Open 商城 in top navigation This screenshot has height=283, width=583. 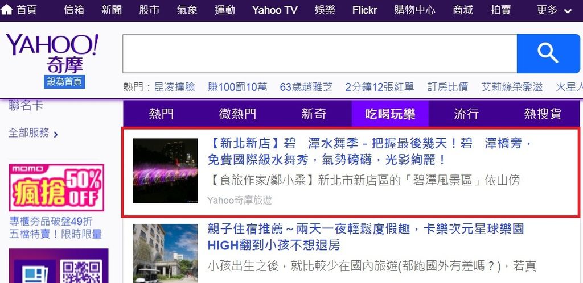pos(463,10)
